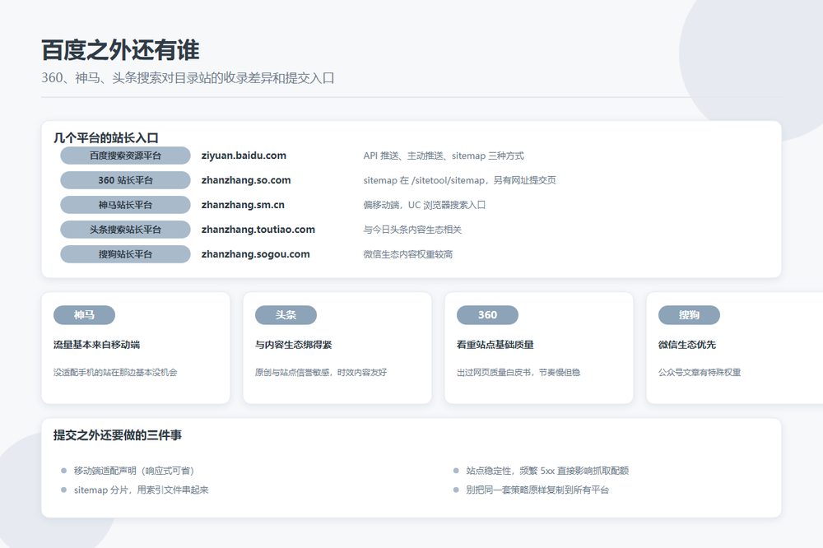Select text API 推送、主动推送、sitemap 三种方式
This screenshot has width=823, height=548.
(x=444, y=156)
